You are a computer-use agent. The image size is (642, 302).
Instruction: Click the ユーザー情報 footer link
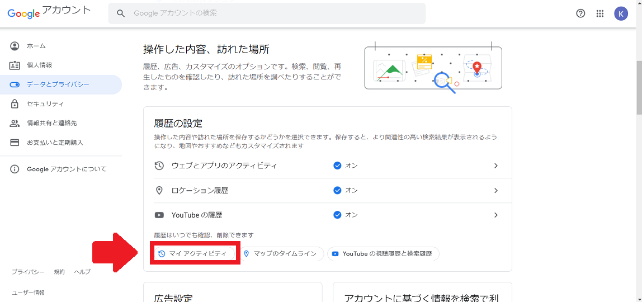29,292
